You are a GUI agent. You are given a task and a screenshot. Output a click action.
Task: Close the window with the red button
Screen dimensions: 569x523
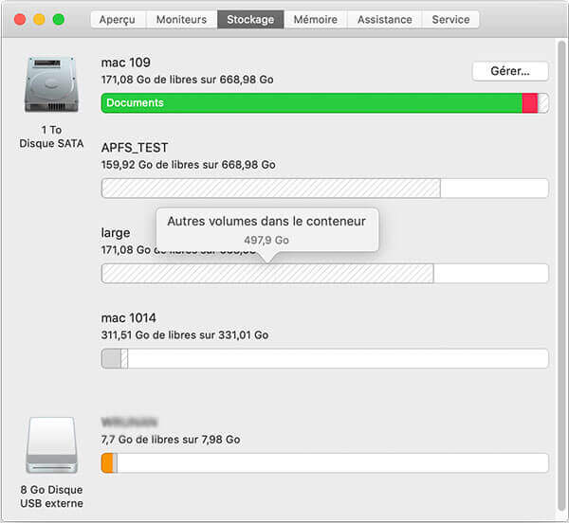tap(20, 19)
